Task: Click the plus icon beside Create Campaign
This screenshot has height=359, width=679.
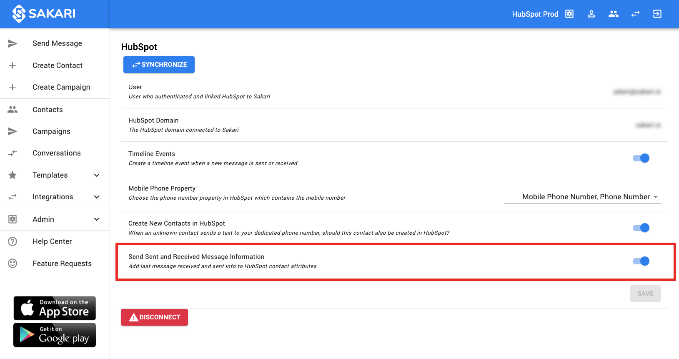Action: (x=13, y=87)
